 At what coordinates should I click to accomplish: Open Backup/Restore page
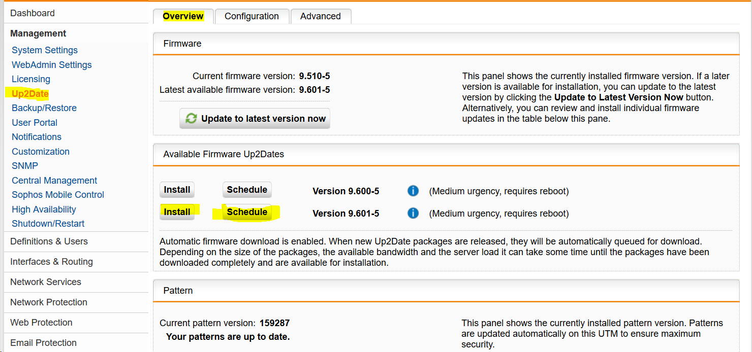[44, 108]
